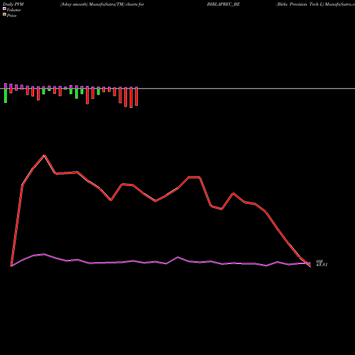The height and width of the screenshot is (355, 355).
Task: Click the Price legend color swatch
Action: pos(4,14)
